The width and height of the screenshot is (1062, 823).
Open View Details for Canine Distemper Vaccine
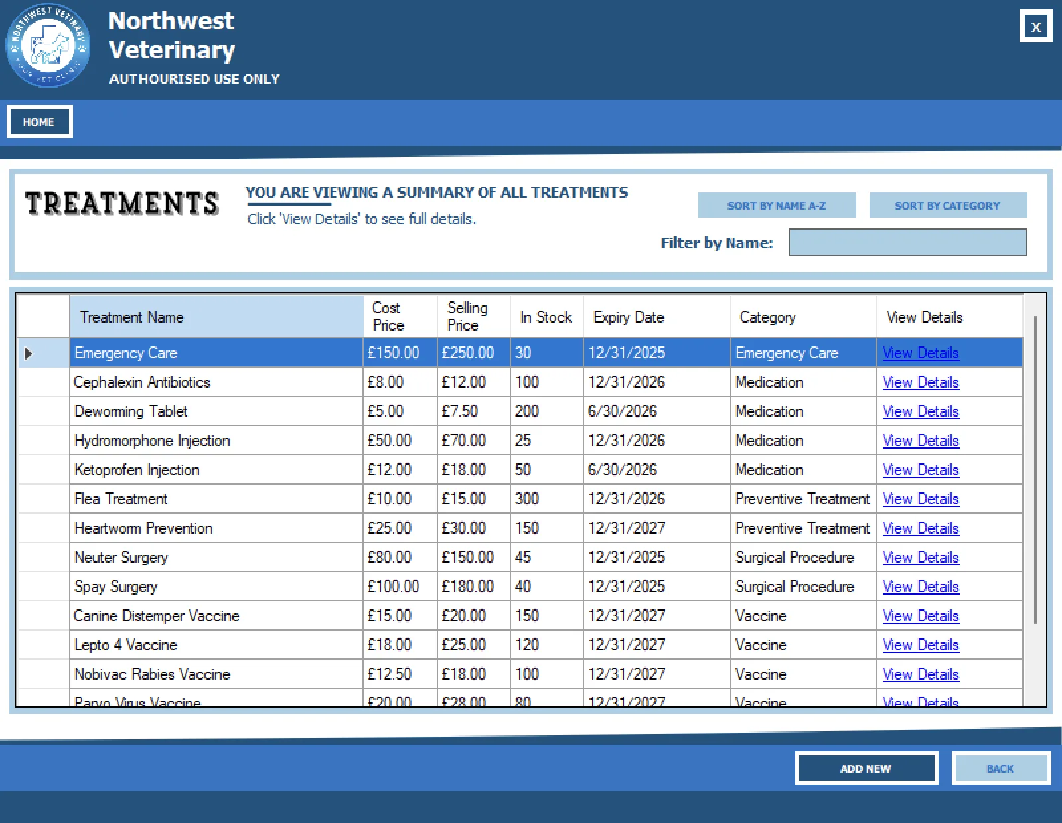[921, 616]
